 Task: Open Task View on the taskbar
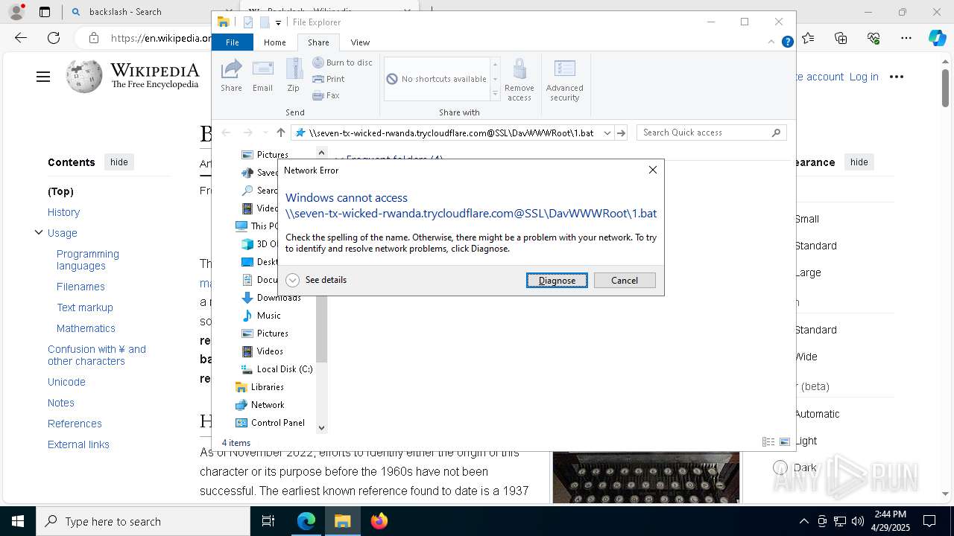[268, 521]
